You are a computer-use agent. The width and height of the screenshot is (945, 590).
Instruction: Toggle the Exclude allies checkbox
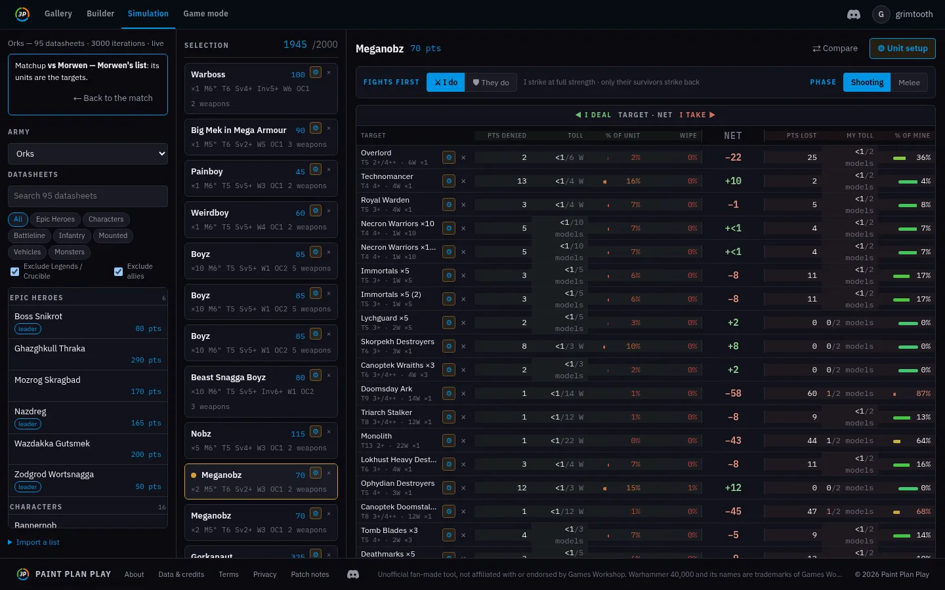tap(118, 271)
